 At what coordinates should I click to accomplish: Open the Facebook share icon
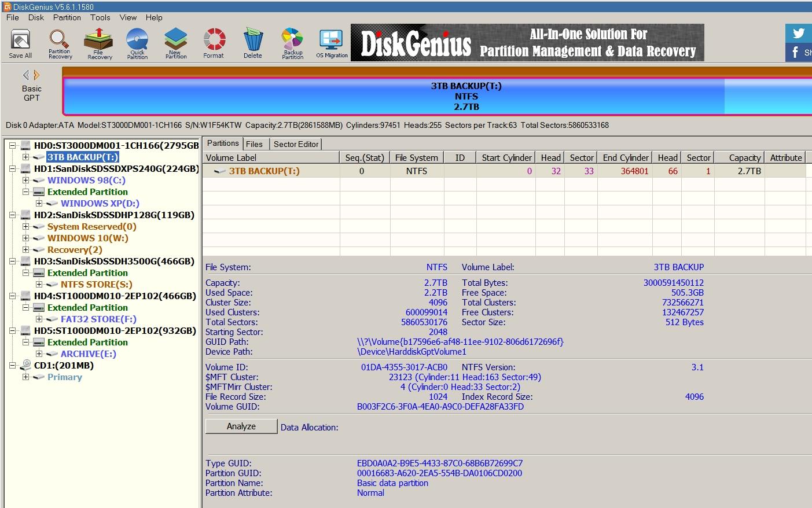tap(799, 53)
